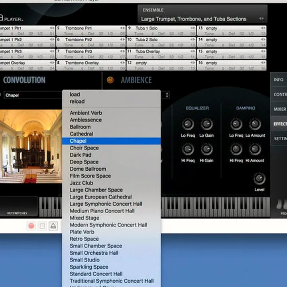Select Large European Cathedral preset

112,197
